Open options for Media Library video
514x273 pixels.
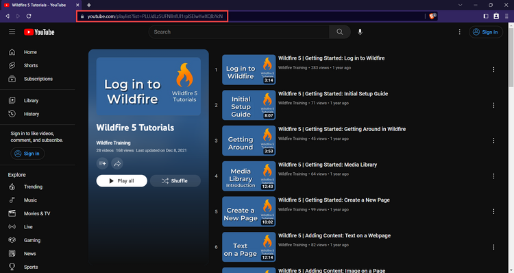pyautogui.click(x=493, y=176)
